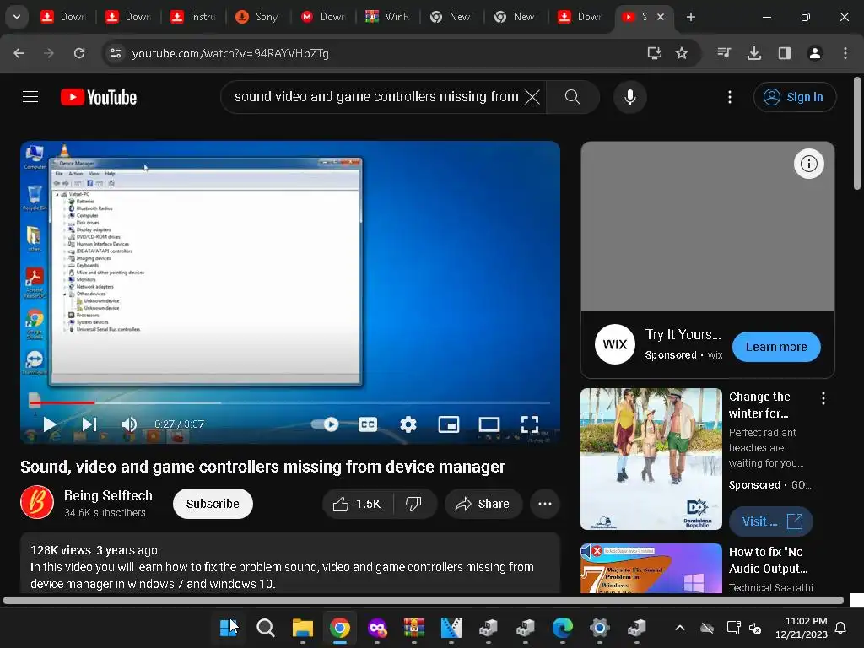Image resolution: width=864 pixels, height=648 pixels.
Task: Open ad info icon
Action: [x=808, y=164]
